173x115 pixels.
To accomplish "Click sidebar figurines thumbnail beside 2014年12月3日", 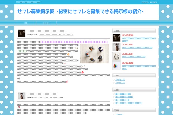I will coord(116,56).
